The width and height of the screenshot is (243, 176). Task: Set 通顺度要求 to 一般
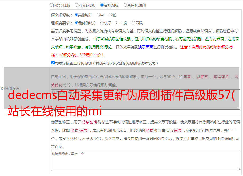tap(118, 23)
